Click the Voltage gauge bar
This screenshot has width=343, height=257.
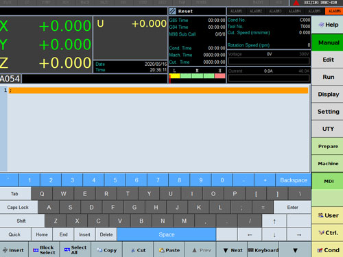point(269,61)
